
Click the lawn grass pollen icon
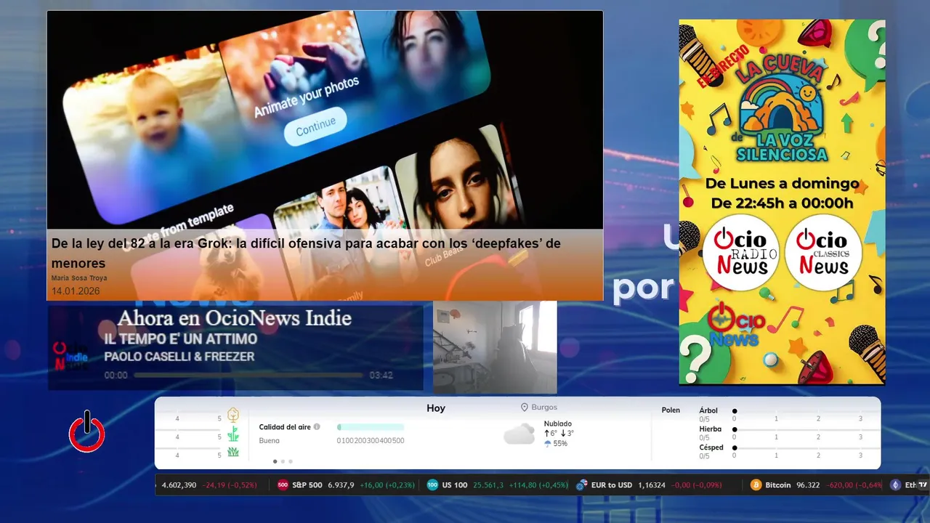point(233,452)
